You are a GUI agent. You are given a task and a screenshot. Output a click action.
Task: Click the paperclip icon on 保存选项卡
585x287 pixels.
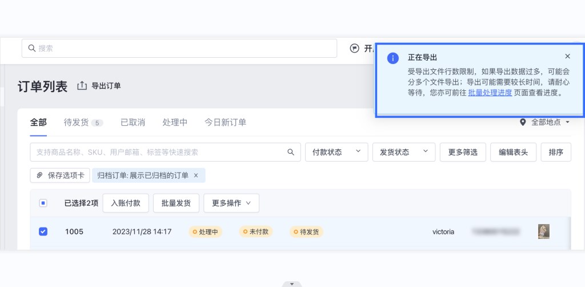click(39, 176)
